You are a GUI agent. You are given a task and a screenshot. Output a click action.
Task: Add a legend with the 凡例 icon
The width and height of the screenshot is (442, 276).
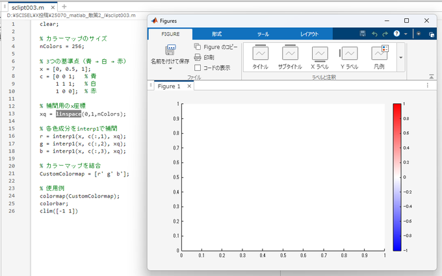click(x=379, y=57)
